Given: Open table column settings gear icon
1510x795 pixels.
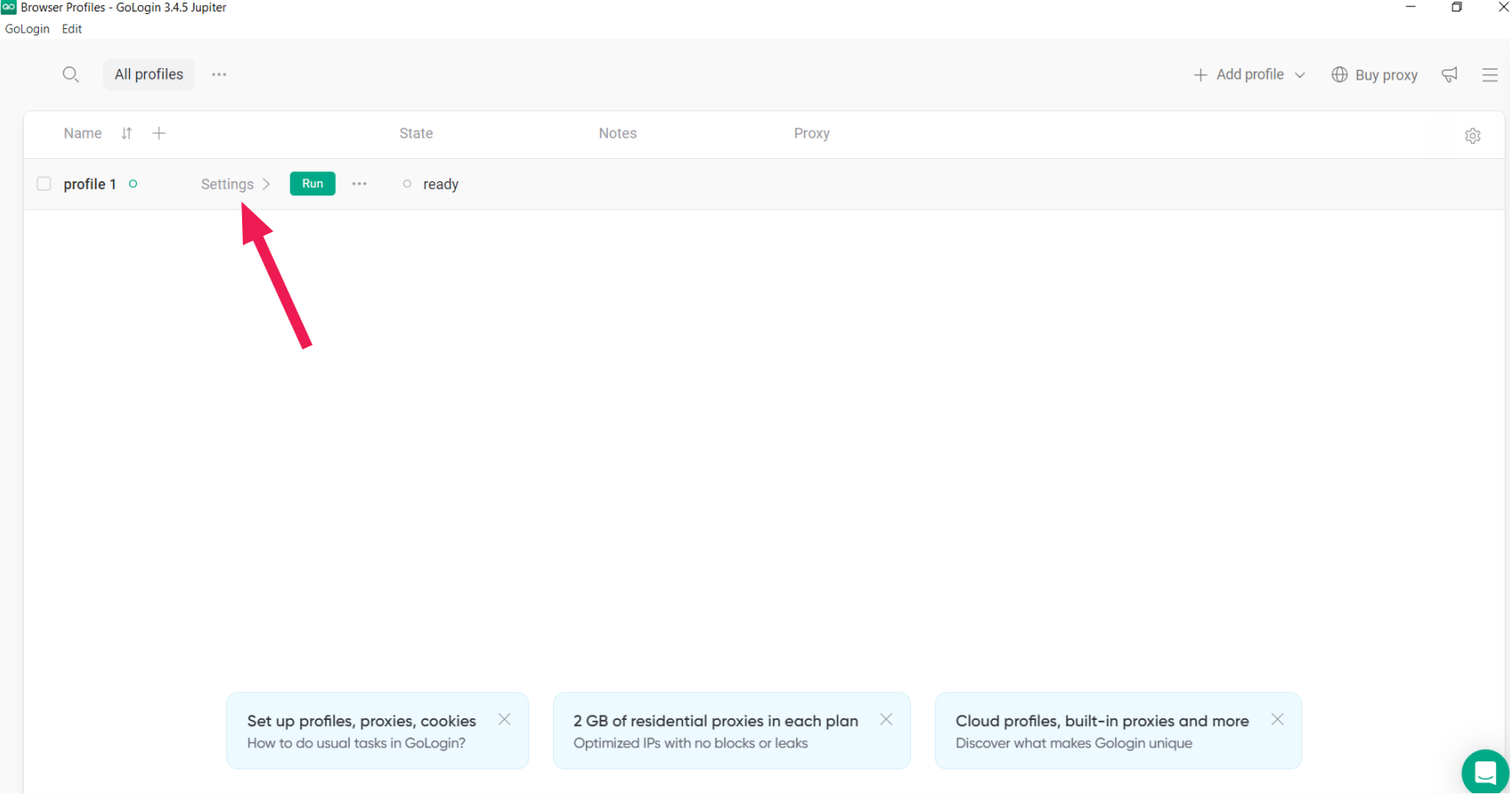Looking at the screenshot, I should pyautogui.click(x=1473, y=136).
